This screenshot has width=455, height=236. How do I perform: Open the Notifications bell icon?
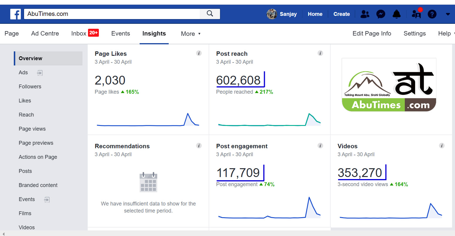pos(397,14)
